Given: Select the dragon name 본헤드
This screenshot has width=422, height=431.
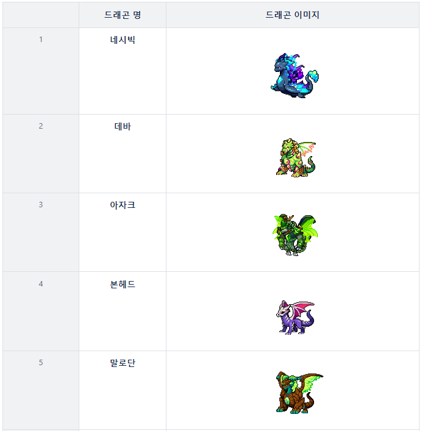Looking at the screenshot, I should (x=123, y=284).
